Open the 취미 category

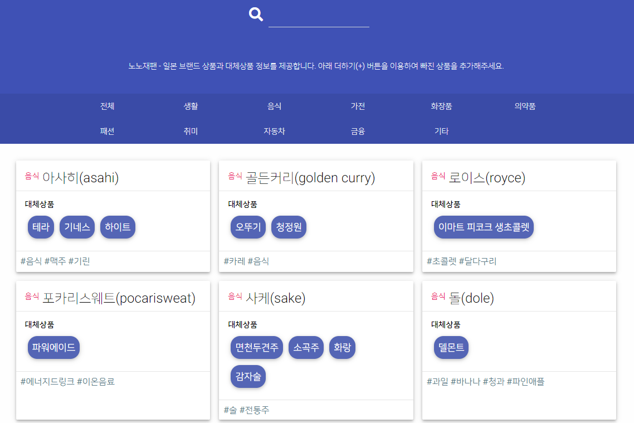click(191, 131)
